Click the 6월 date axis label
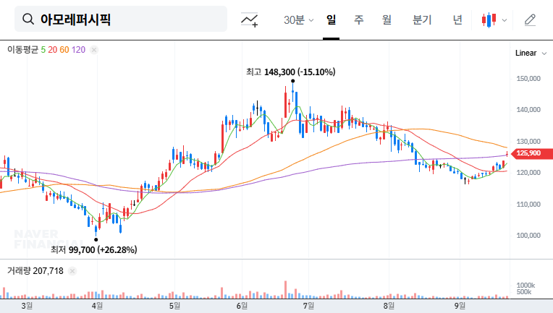Image resolution: width=553 pixels, height=313 pixels. [242, 306]
